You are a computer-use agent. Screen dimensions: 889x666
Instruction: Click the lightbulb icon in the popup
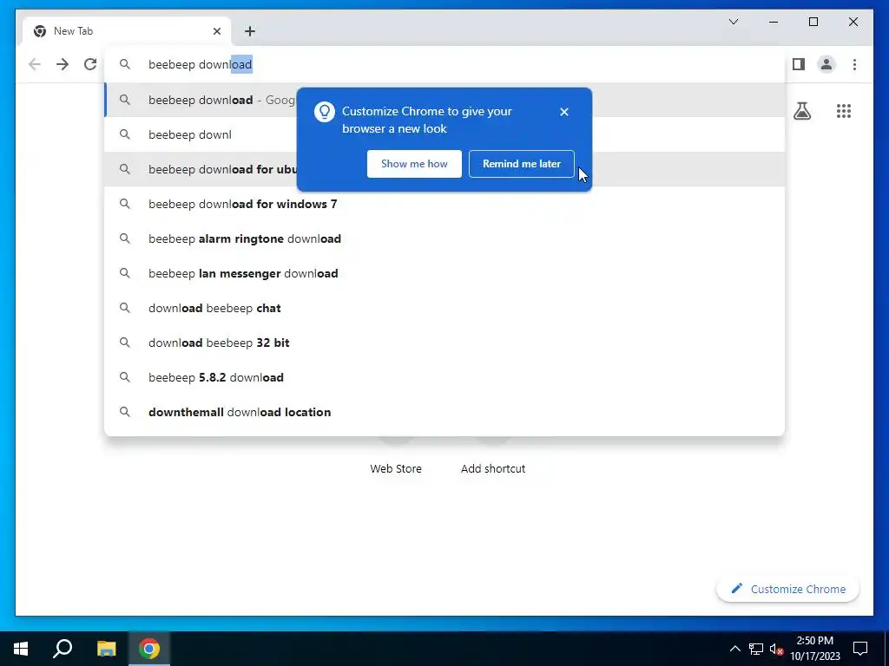coord(325,112)
